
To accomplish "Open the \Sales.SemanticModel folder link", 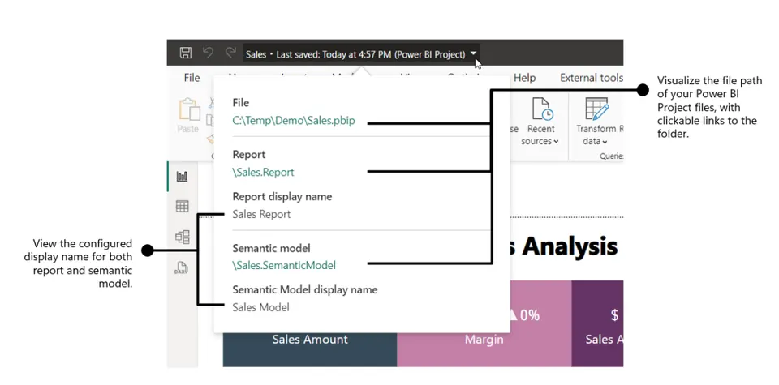I will pyautogui.click(x=284, y=265).
